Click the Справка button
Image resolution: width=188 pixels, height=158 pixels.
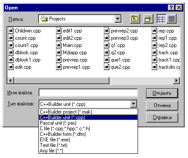click(162, 117)
